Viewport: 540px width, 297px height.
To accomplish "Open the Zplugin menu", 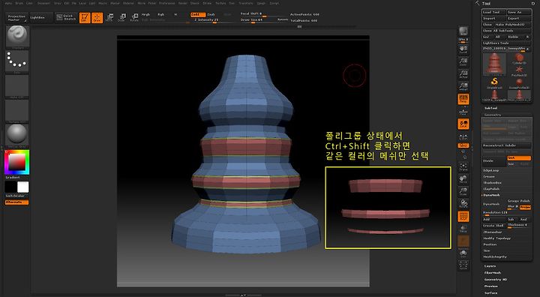I will click(x=262, y=3).
